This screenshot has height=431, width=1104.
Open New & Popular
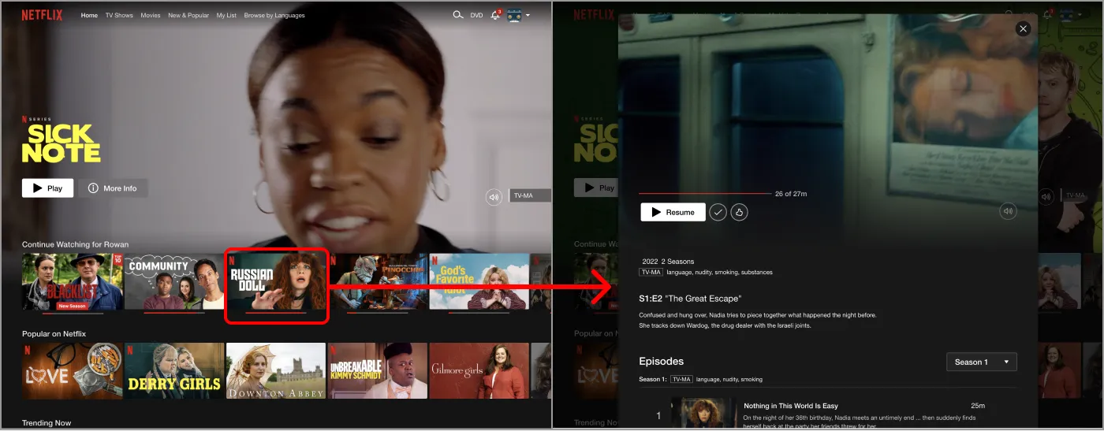pos(188,15)
